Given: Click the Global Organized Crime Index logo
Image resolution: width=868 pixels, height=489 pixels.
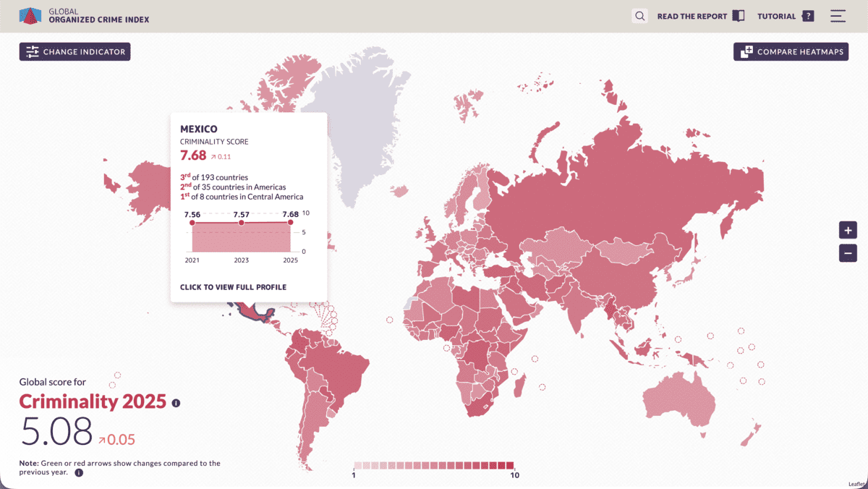Looking at the screenshot, I should tap(29, 16).
